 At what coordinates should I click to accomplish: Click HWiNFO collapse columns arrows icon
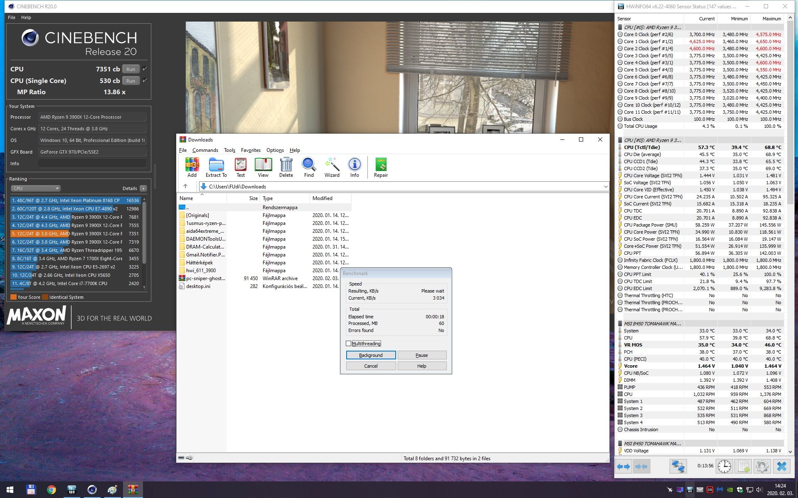641,466
